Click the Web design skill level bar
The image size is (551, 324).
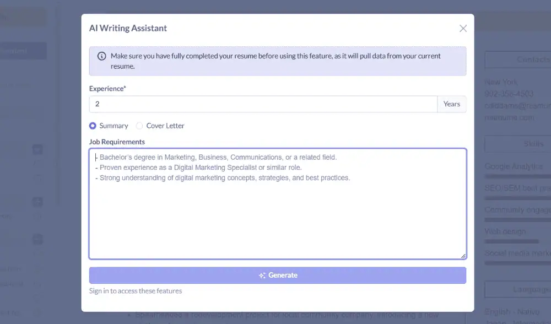pyautogui.click(x=511, y=241)
